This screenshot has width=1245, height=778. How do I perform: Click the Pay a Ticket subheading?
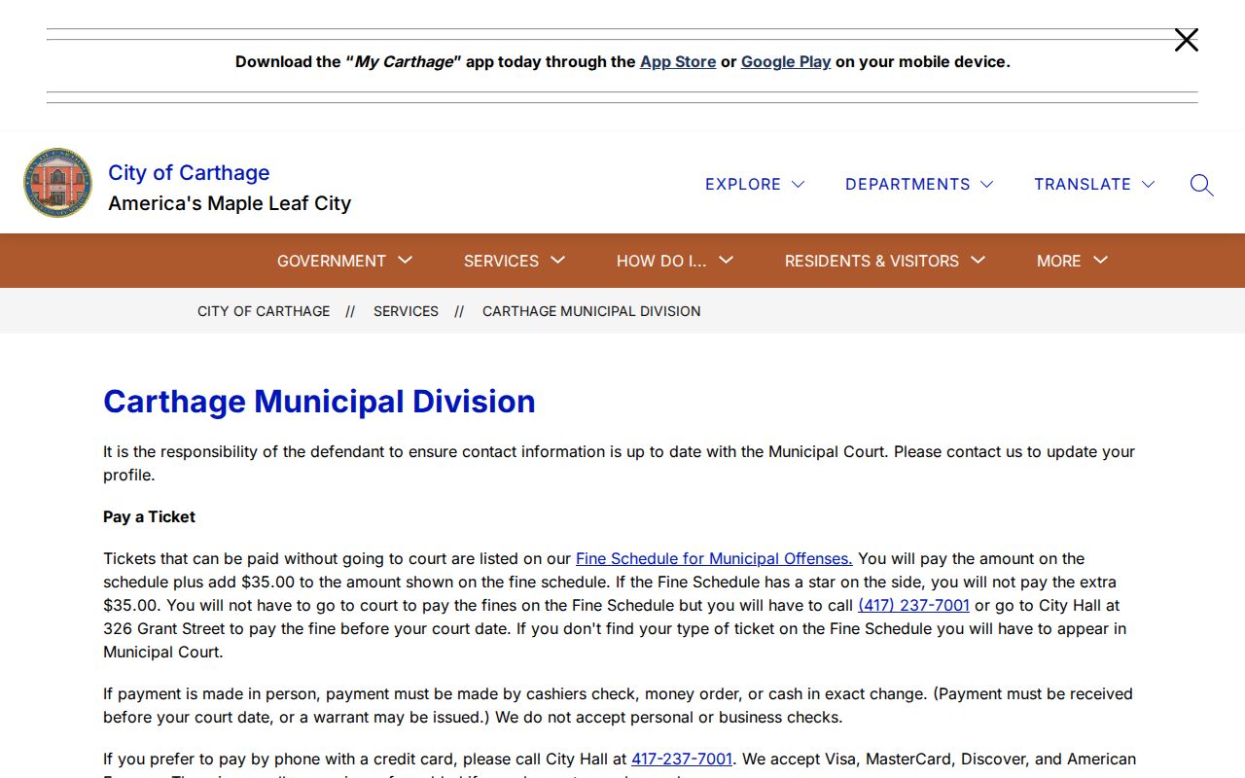tap(149, 516)
